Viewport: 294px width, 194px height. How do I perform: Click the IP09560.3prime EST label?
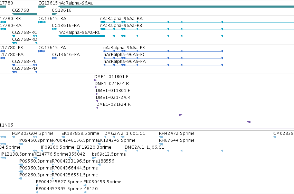(35, 161)
